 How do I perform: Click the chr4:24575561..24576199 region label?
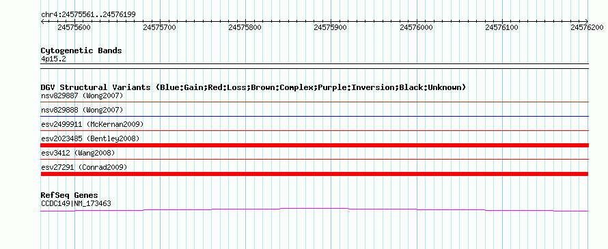pyautogui.click(x=88, y=14)
